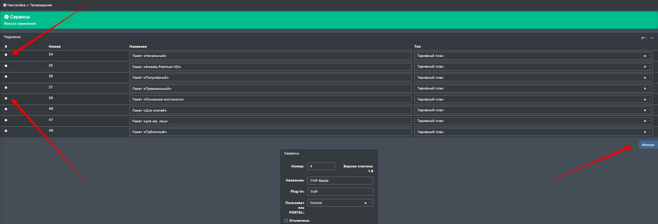Click the checkmark icon beside Сервисы header
Screen dimensions: 658x224
(6, 17)
